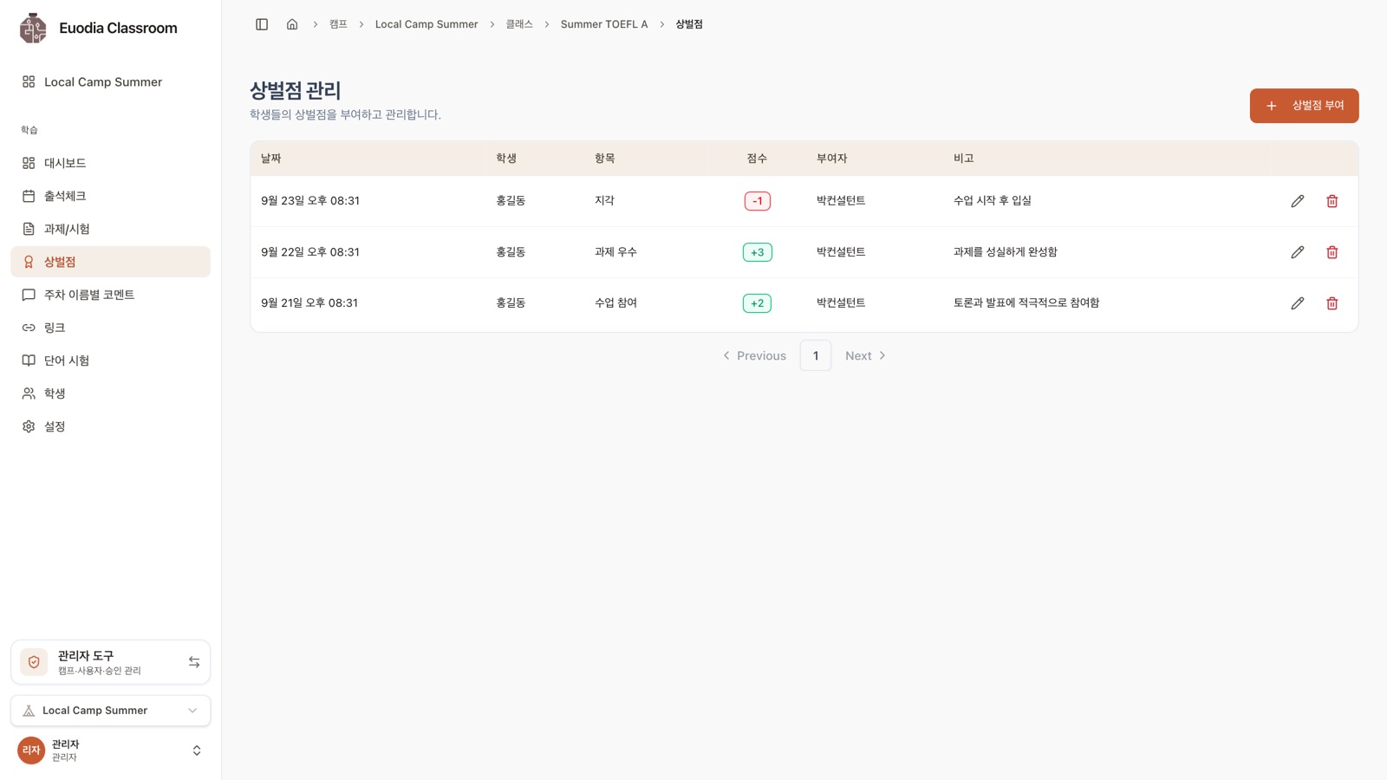Open 설정 in the sidebar
Viewport: 1387px width, 780px height.
pyautogui.click(x=110, y=426)
